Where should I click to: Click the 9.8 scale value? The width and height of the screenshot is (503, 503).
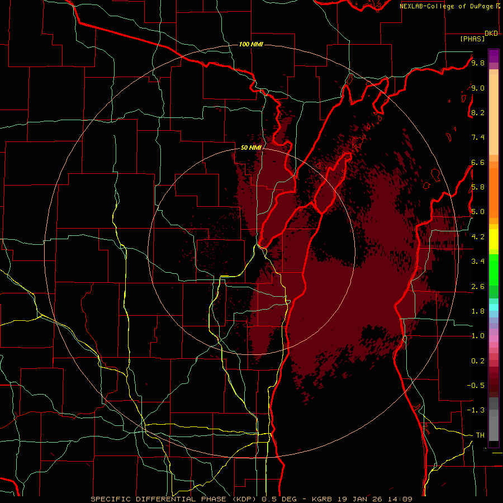[x=478, y=63]
